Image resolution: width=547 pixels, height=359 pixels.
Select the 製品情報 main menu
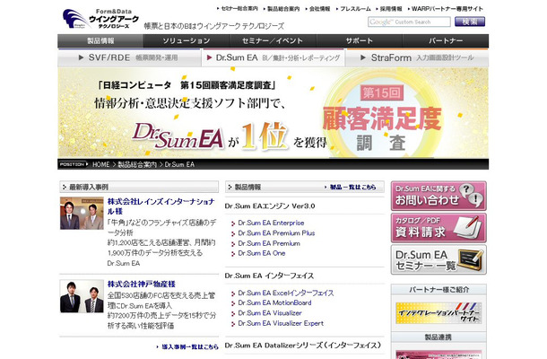[100, 41]
